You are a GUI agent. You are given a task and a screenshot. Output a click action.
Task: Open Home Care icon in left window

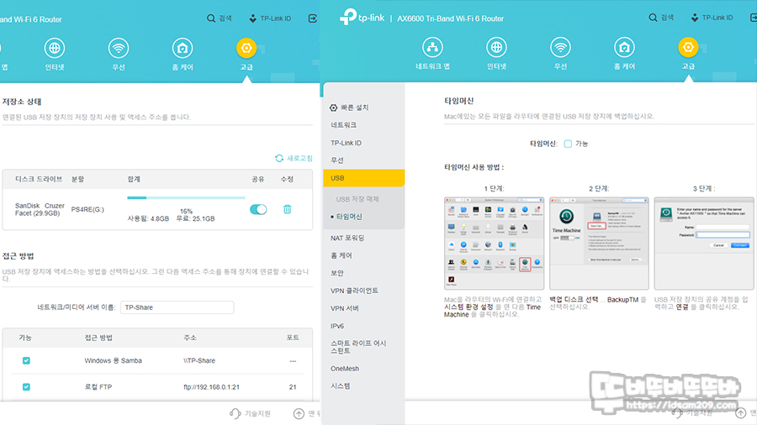(x=183, y=48)
